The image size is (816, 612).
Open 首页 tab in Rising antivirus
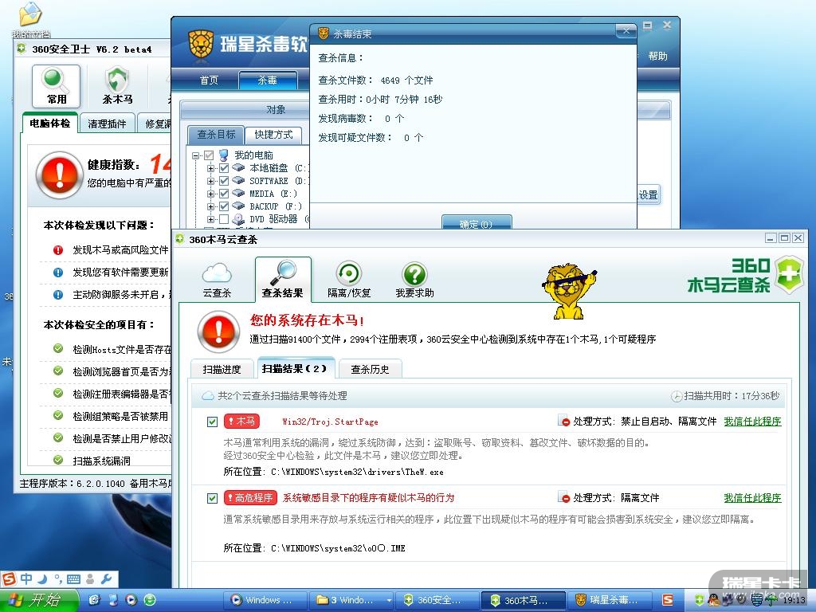210,80
